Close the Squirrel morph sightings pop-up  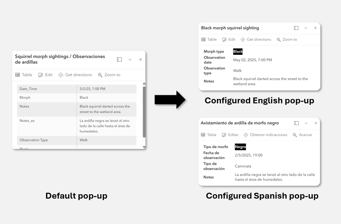[141, 59]
